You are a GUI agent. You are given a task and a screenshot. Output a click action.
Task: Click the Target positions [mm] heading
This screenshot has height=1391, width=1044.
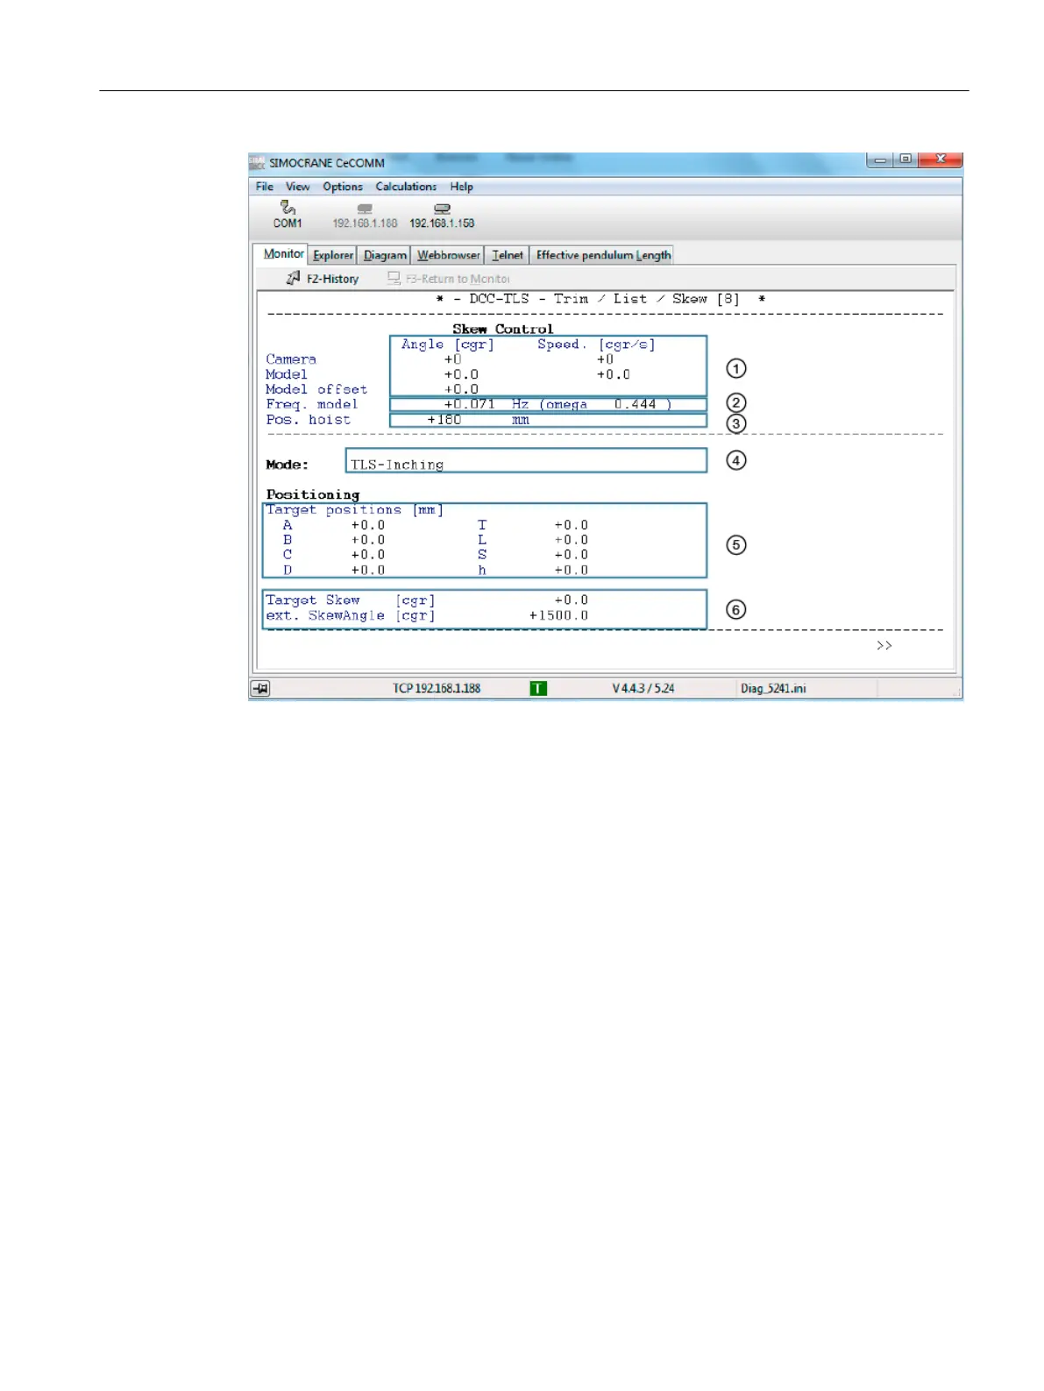pyautogui.click(x=354, y=510)
